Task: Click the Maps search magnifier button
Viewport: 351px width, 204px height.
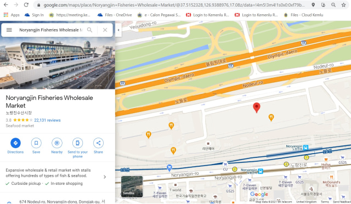Action: point(89,30)
